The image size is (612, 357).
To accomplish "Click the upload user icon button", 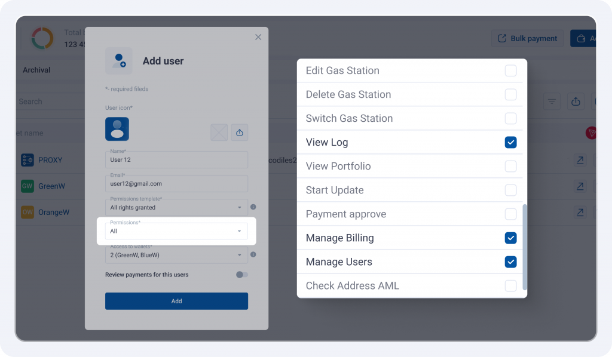I will 240,133.
